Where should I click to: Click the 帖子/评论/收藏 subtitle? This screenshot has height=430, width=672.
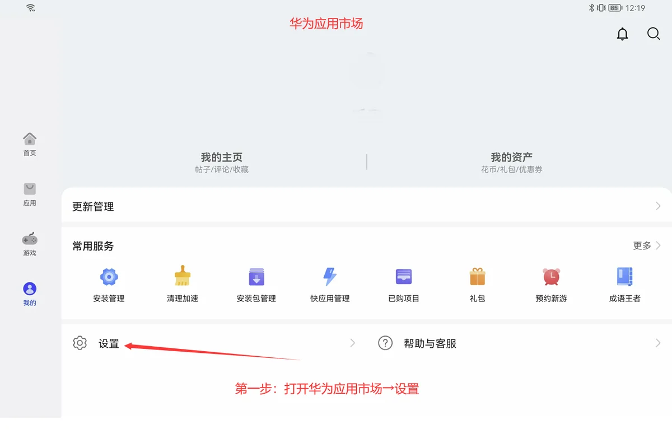(x=222, y=169)
